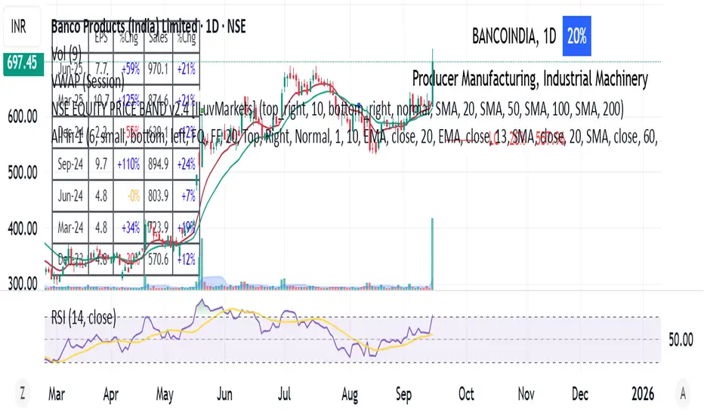Toggle the A auto-scale button

[682, 393]
